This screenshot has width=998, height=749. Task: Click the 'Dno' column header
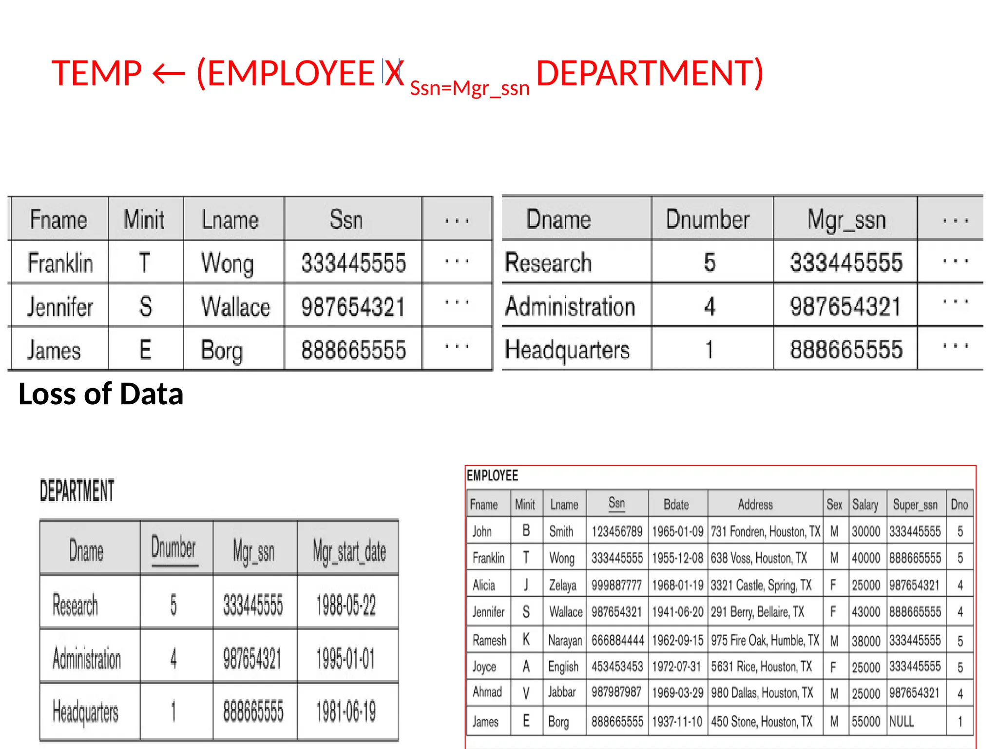[959, 504]
